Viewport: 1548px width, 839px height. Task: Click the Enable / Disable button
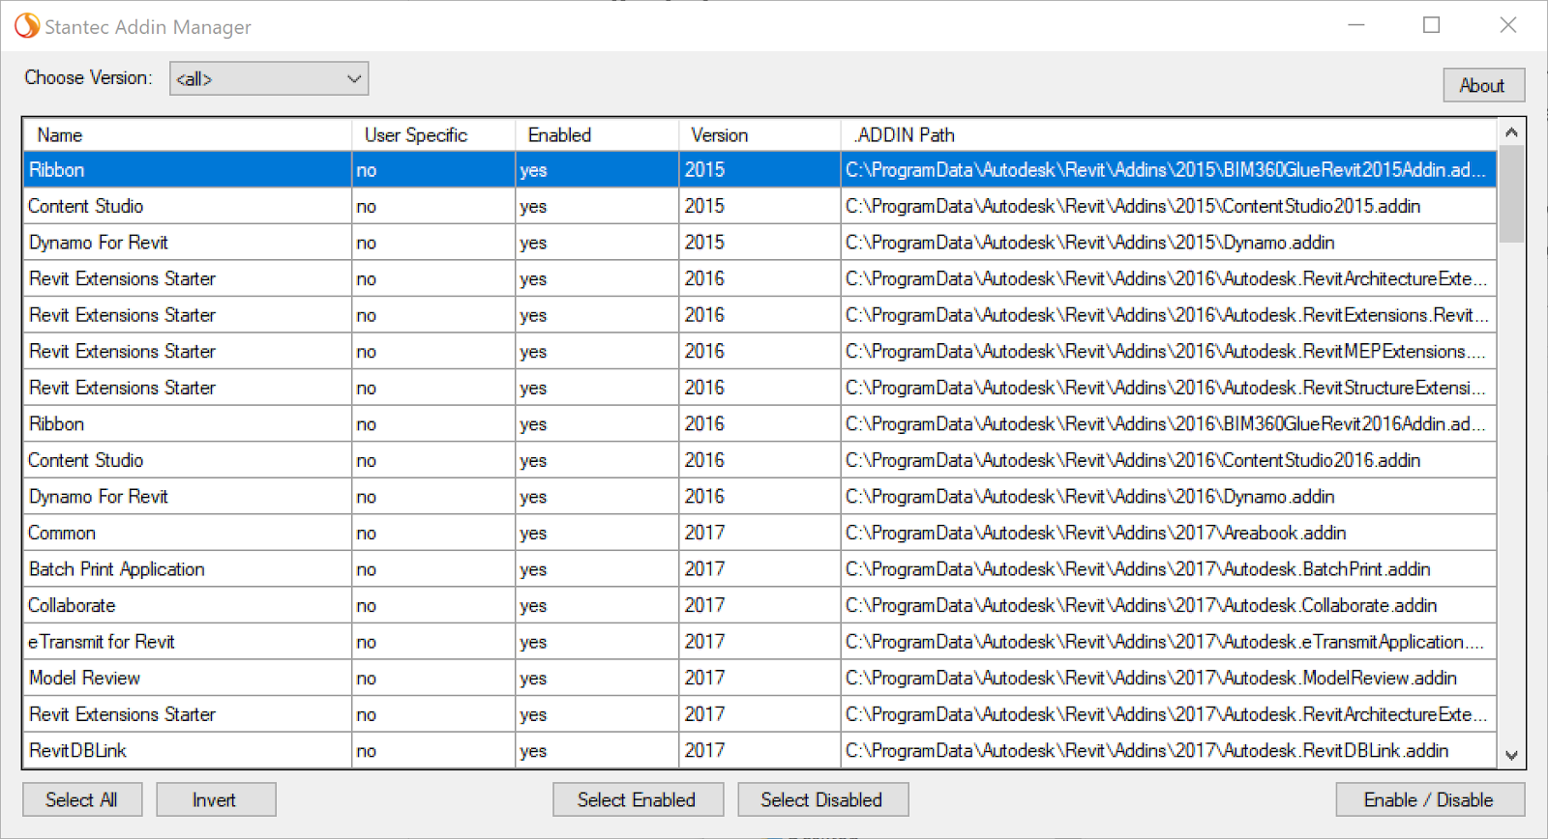(x=1430, y=799)
